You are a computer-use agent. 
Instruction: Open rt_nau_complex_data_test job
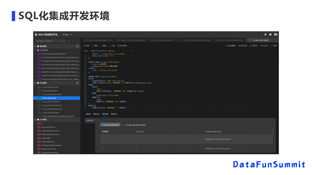click(52, 109)
